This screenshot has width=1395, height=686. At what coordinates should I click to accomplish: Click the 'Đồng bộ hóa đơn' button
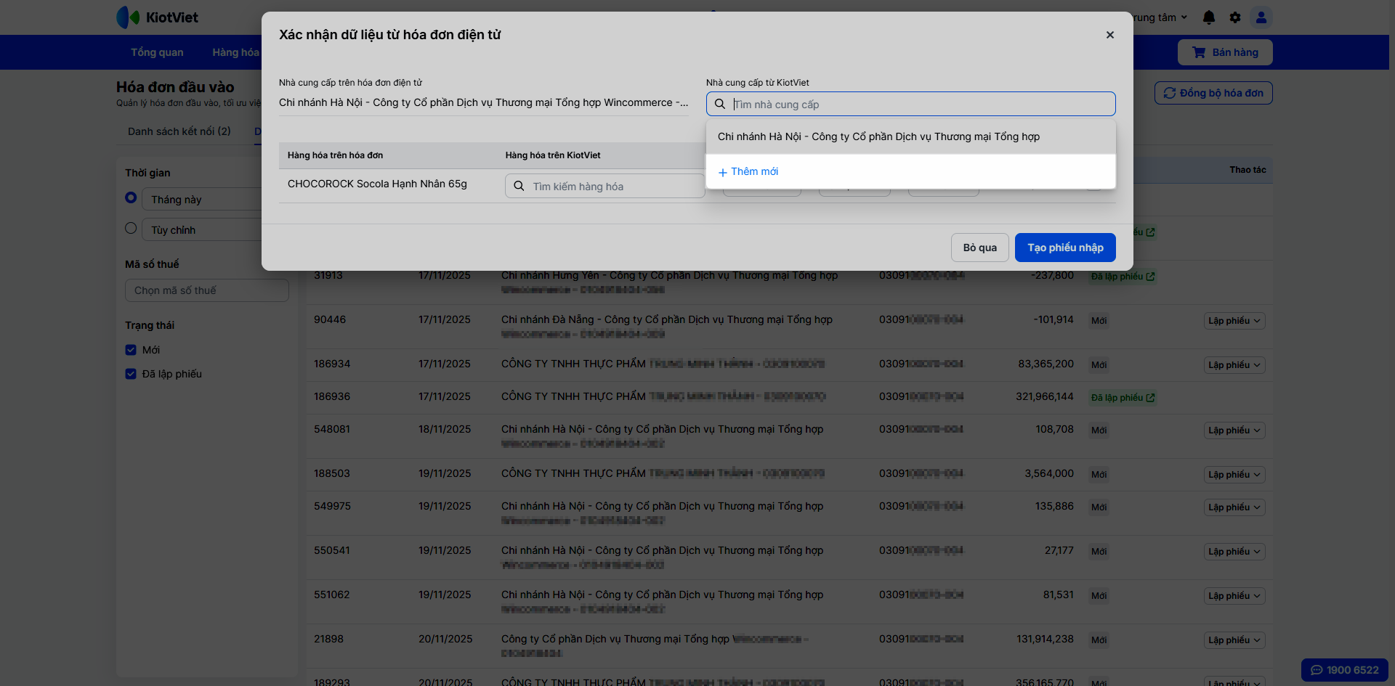pos(1213,93)
